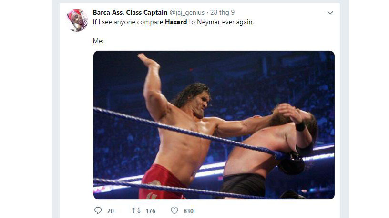
Task: Open the tweet options chevron menu
Action: [330, 13]
